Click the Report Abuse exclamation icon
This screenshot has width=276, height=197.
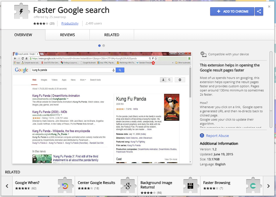point(202,136)
